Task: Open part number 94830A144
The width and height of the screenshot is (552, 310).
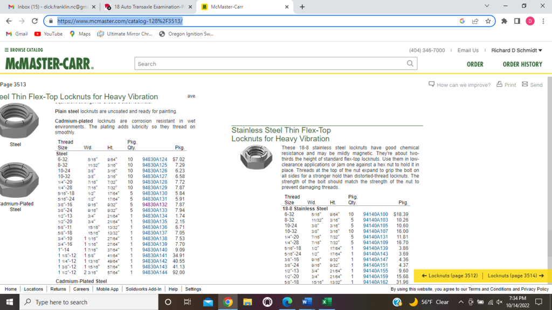Action: (x=155, y=272)
